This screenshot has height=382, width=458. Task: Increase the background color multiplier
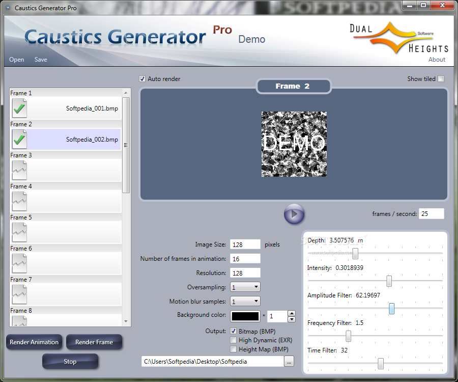click(x=292, y=313)
